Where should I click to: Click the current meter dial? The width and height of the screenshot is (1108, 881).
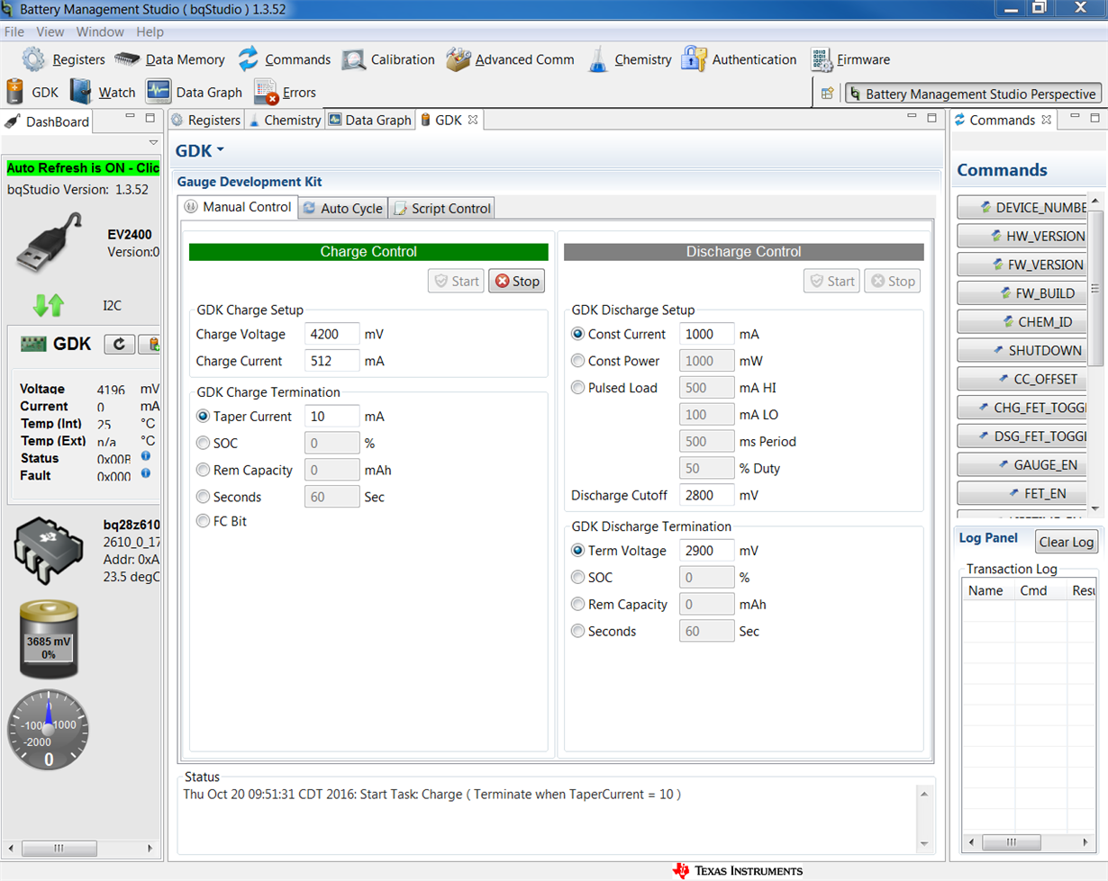(49, 729)
